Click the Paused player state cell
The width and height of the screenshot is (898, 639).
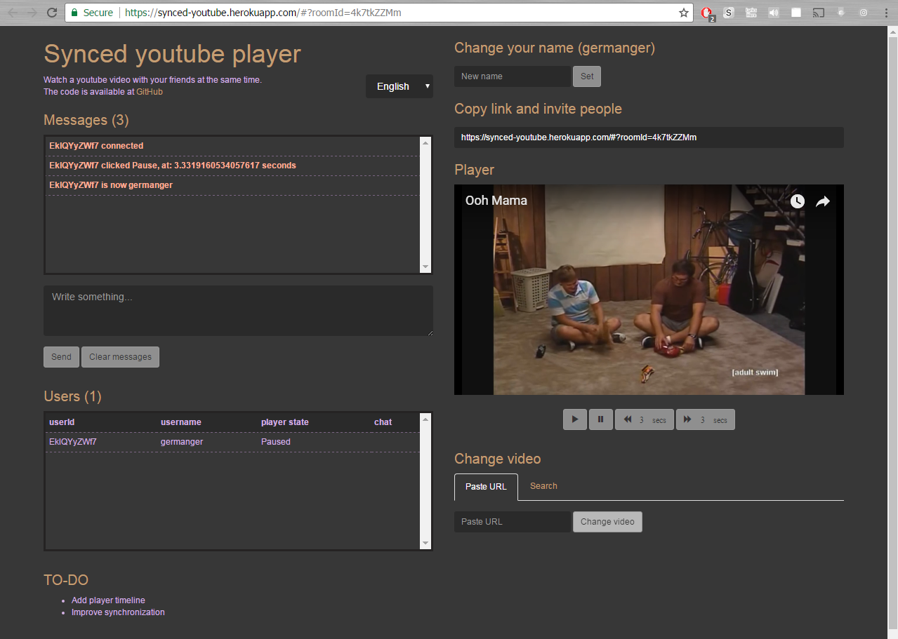276,442
